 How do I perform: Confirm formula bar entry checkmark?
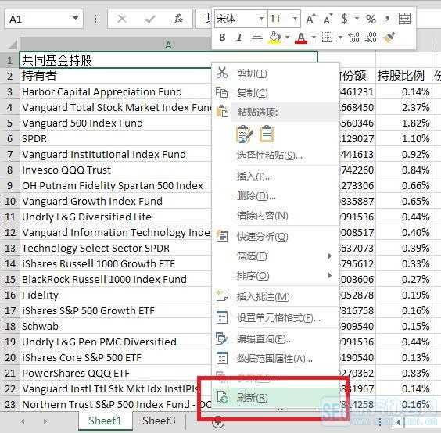coord(150,19)
